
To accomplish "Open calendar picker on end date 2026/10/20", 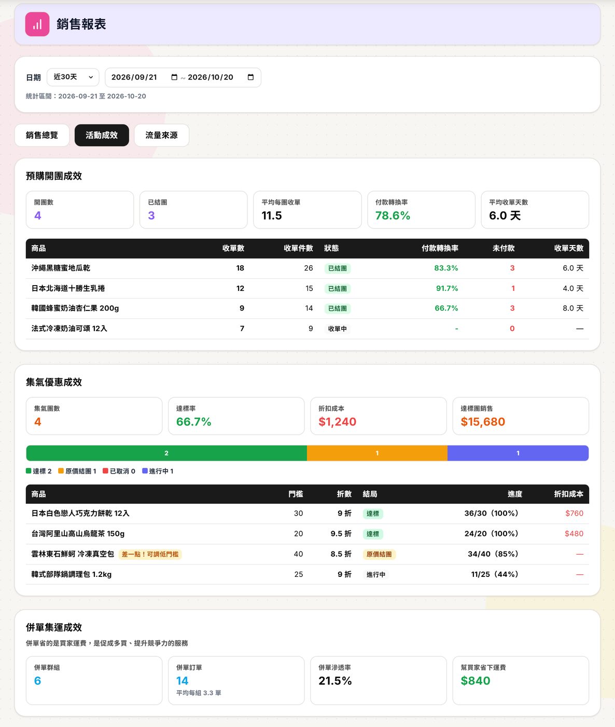I will (250, 77).
